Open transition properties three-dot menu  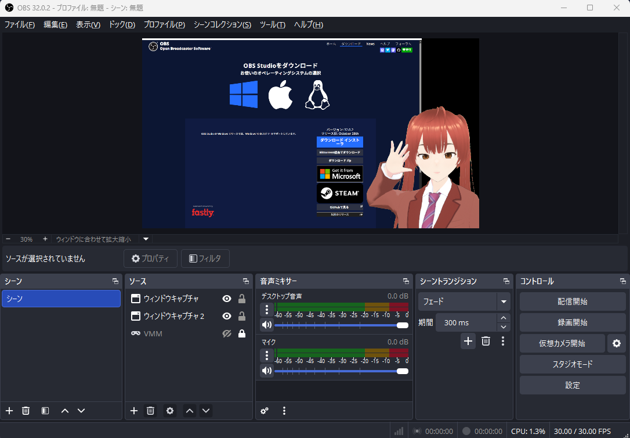(x=502, y=342)
